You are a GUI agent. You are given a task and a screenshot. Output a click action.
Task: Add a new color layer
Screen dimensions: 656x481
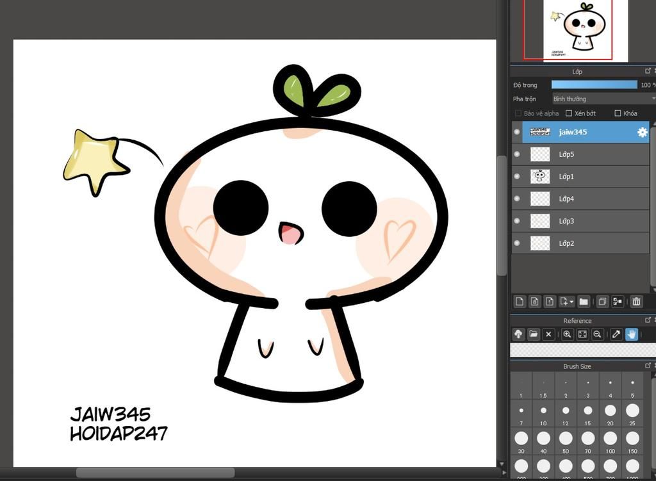pyautogui.click(x=520, y=301)
